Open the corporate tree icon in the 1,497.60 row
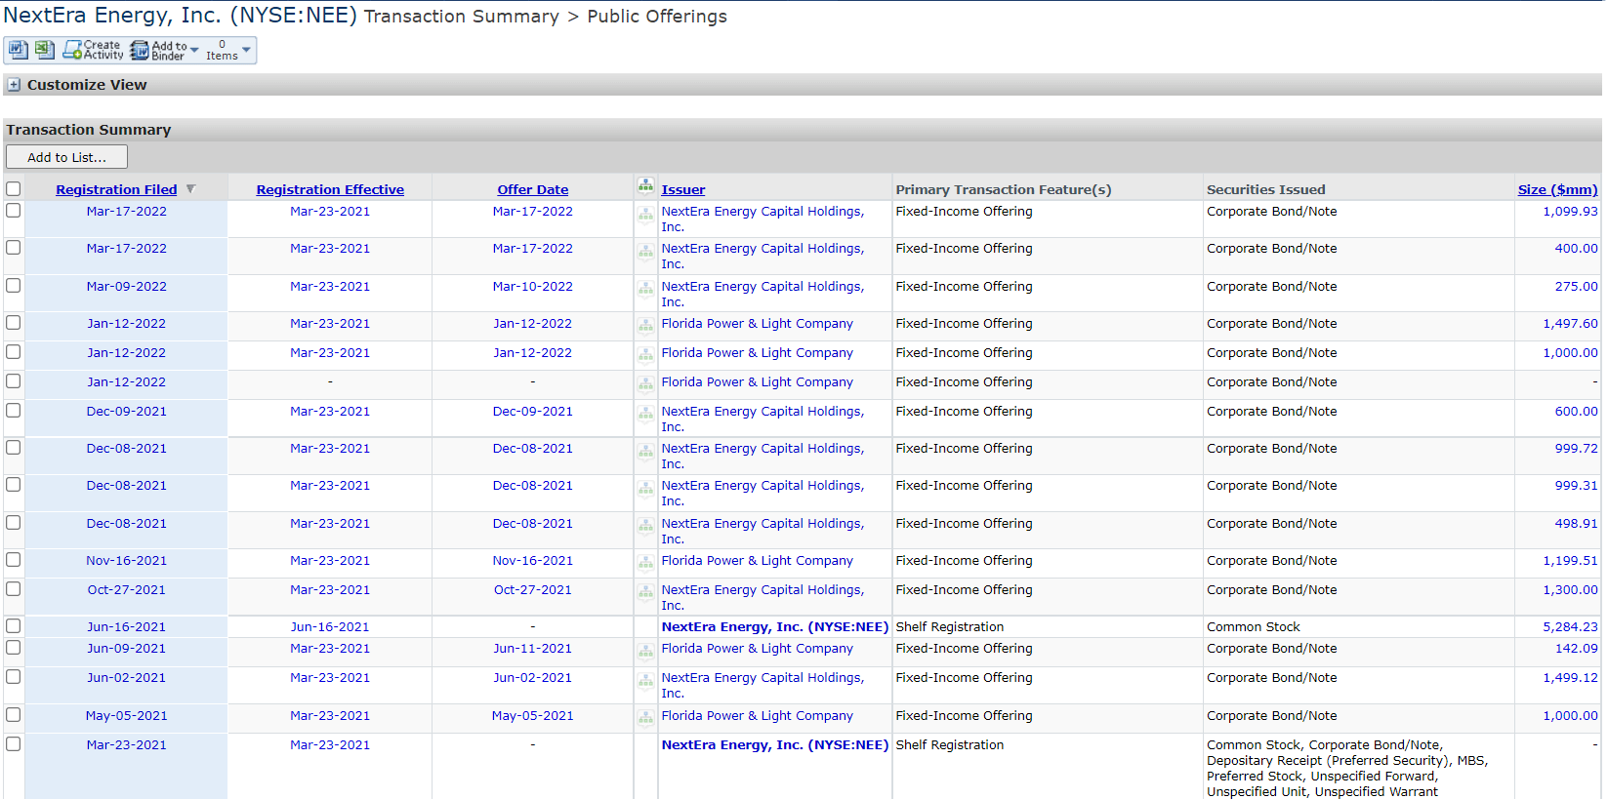1608x799 pixels. (645, 327)
